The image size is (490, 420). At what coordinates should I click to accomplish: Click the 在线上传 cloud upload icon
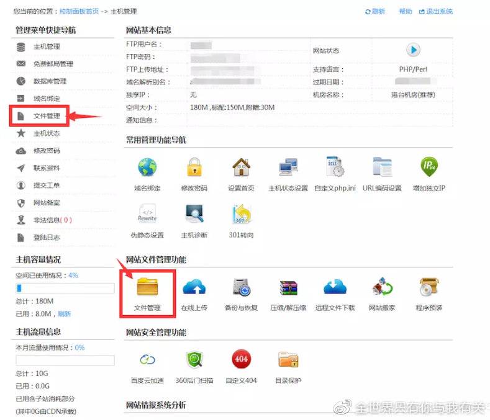tap(194, 288)
